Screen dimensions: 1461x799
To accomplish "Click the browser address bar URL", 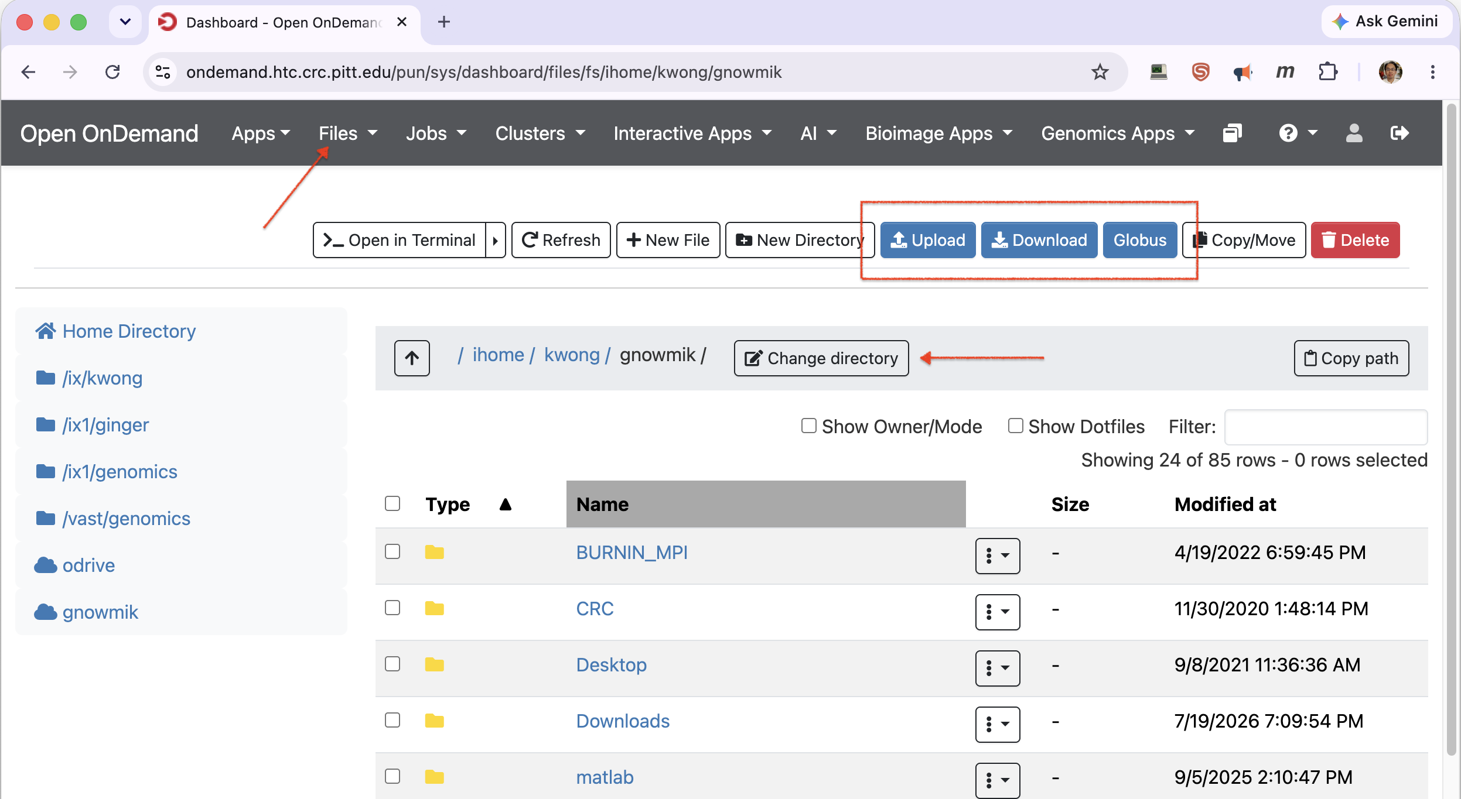I will coord(483,72).
